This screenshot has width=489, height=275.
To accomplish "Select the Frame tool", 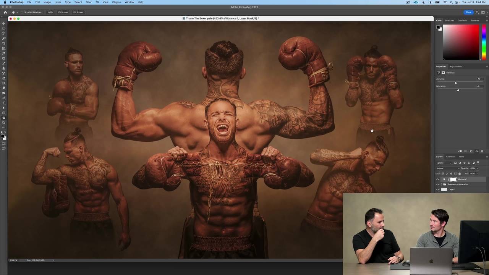I will (x=4, y=49).
